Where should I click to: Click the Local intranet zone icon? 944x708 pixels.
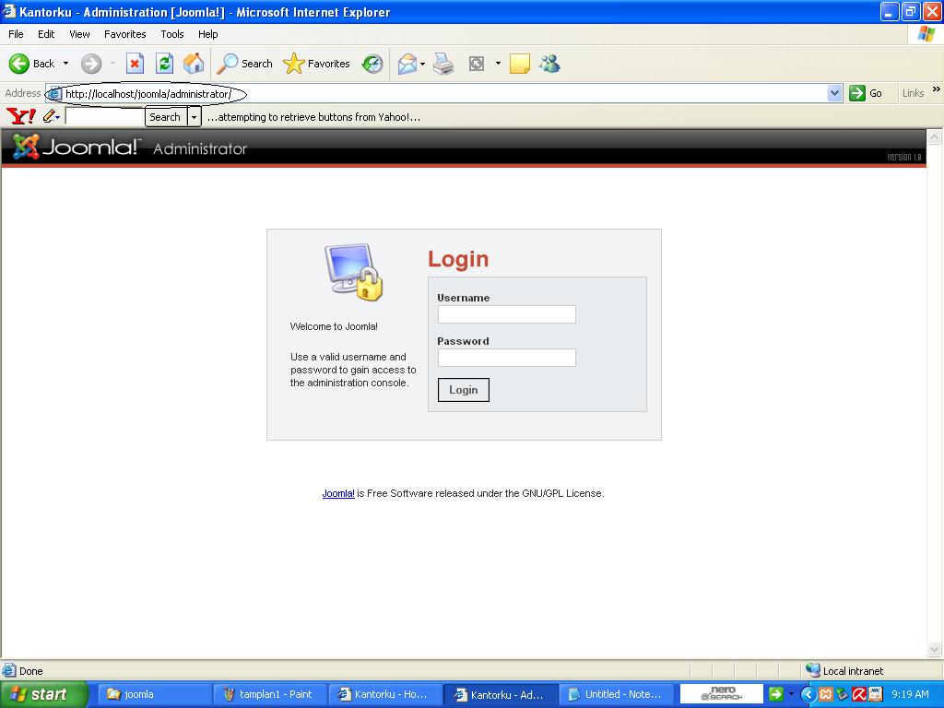coord(813,670)
